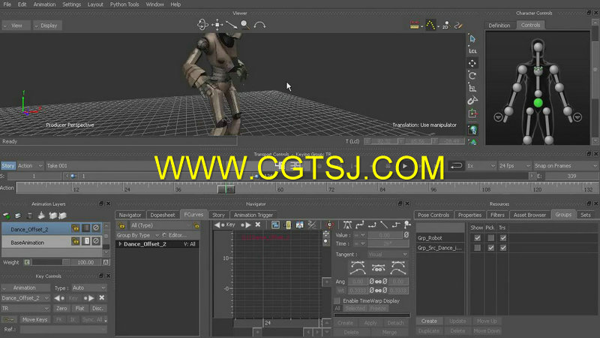Screen dimensions: 600x338
Task: Open the Action dropdown in transport controls
Action: coord(30,166)
